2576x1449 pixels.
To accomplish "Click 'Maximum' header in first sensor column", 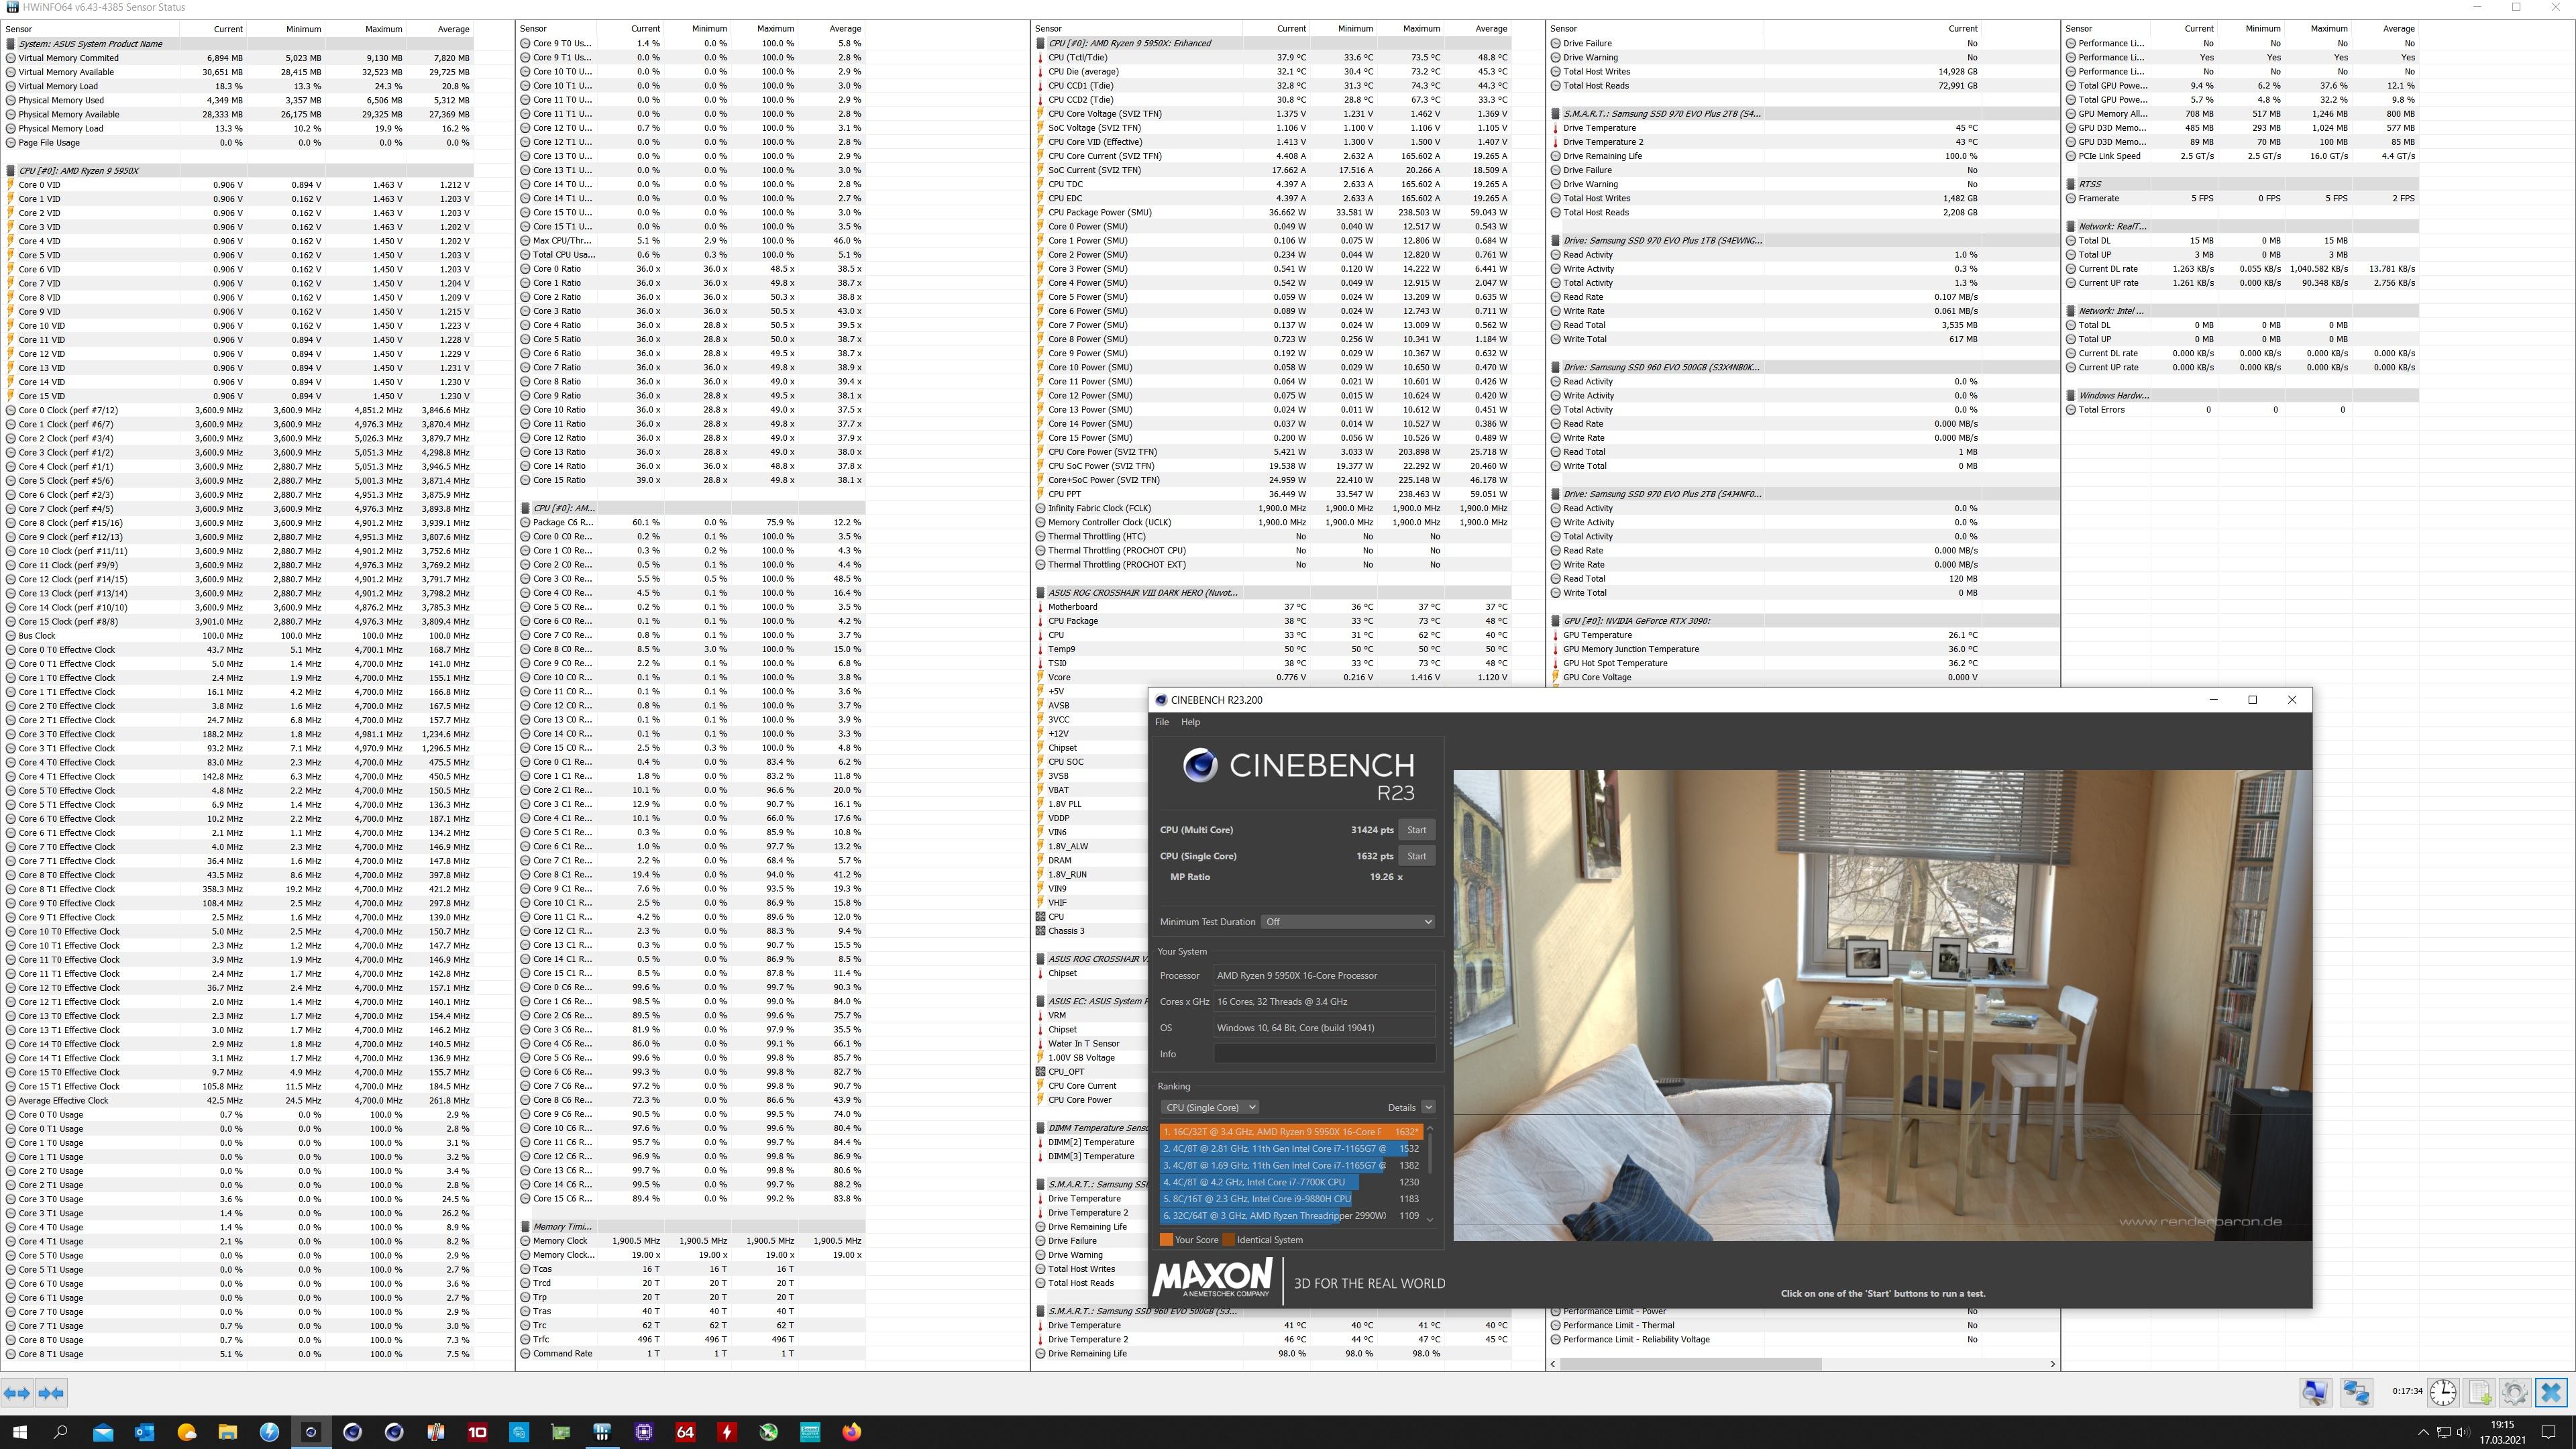I will click(x=383, y=29).
